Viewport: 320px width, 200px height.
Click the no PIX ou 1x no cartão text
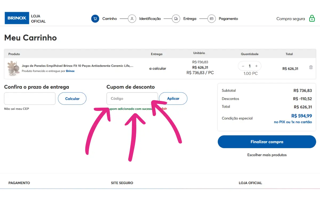[x=293, y=122]
